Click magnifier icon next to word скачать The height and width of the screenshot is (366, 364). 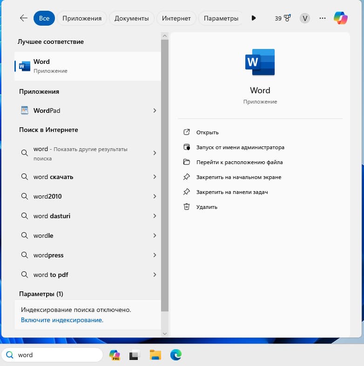click(25, 177)
